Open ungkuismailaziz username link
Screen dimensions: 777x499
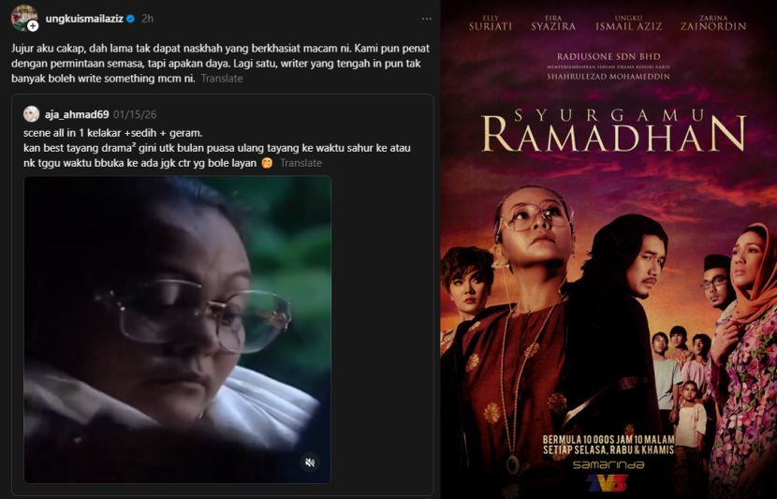(84, 19)
